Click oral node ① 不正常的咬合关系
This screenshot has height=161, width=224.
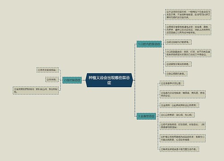click(x=188, y=14)
